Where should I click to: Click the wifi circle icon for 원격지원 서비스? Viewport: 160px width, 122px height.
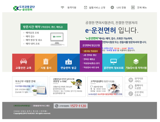pos(131,80)
